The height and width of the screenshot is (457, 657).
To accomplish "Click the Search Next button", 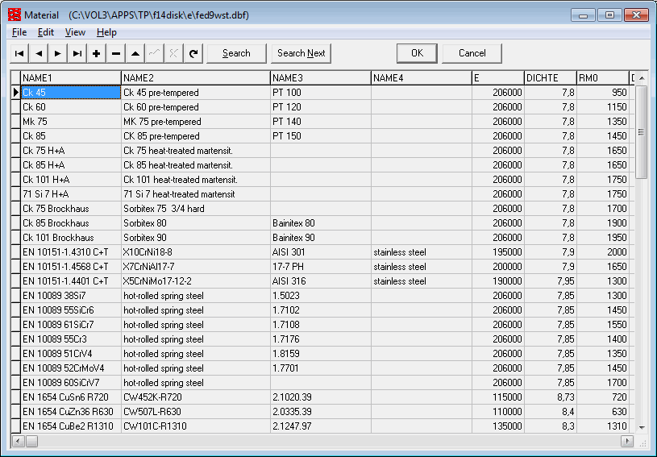I will (301, 53).
